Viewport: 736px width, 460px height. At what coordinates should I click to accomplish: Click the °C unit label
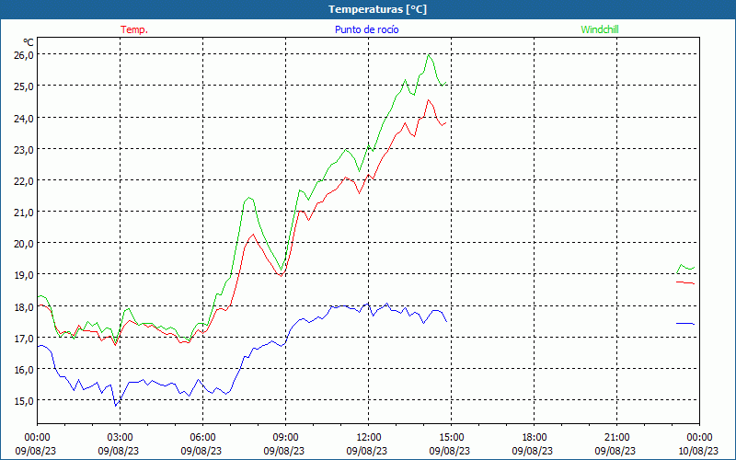[x=29, y=42]
